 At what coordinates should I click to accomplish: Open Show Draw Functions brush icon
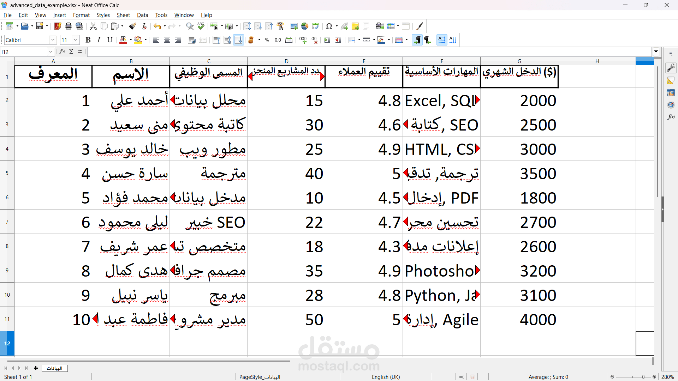[x=420, y=26]
